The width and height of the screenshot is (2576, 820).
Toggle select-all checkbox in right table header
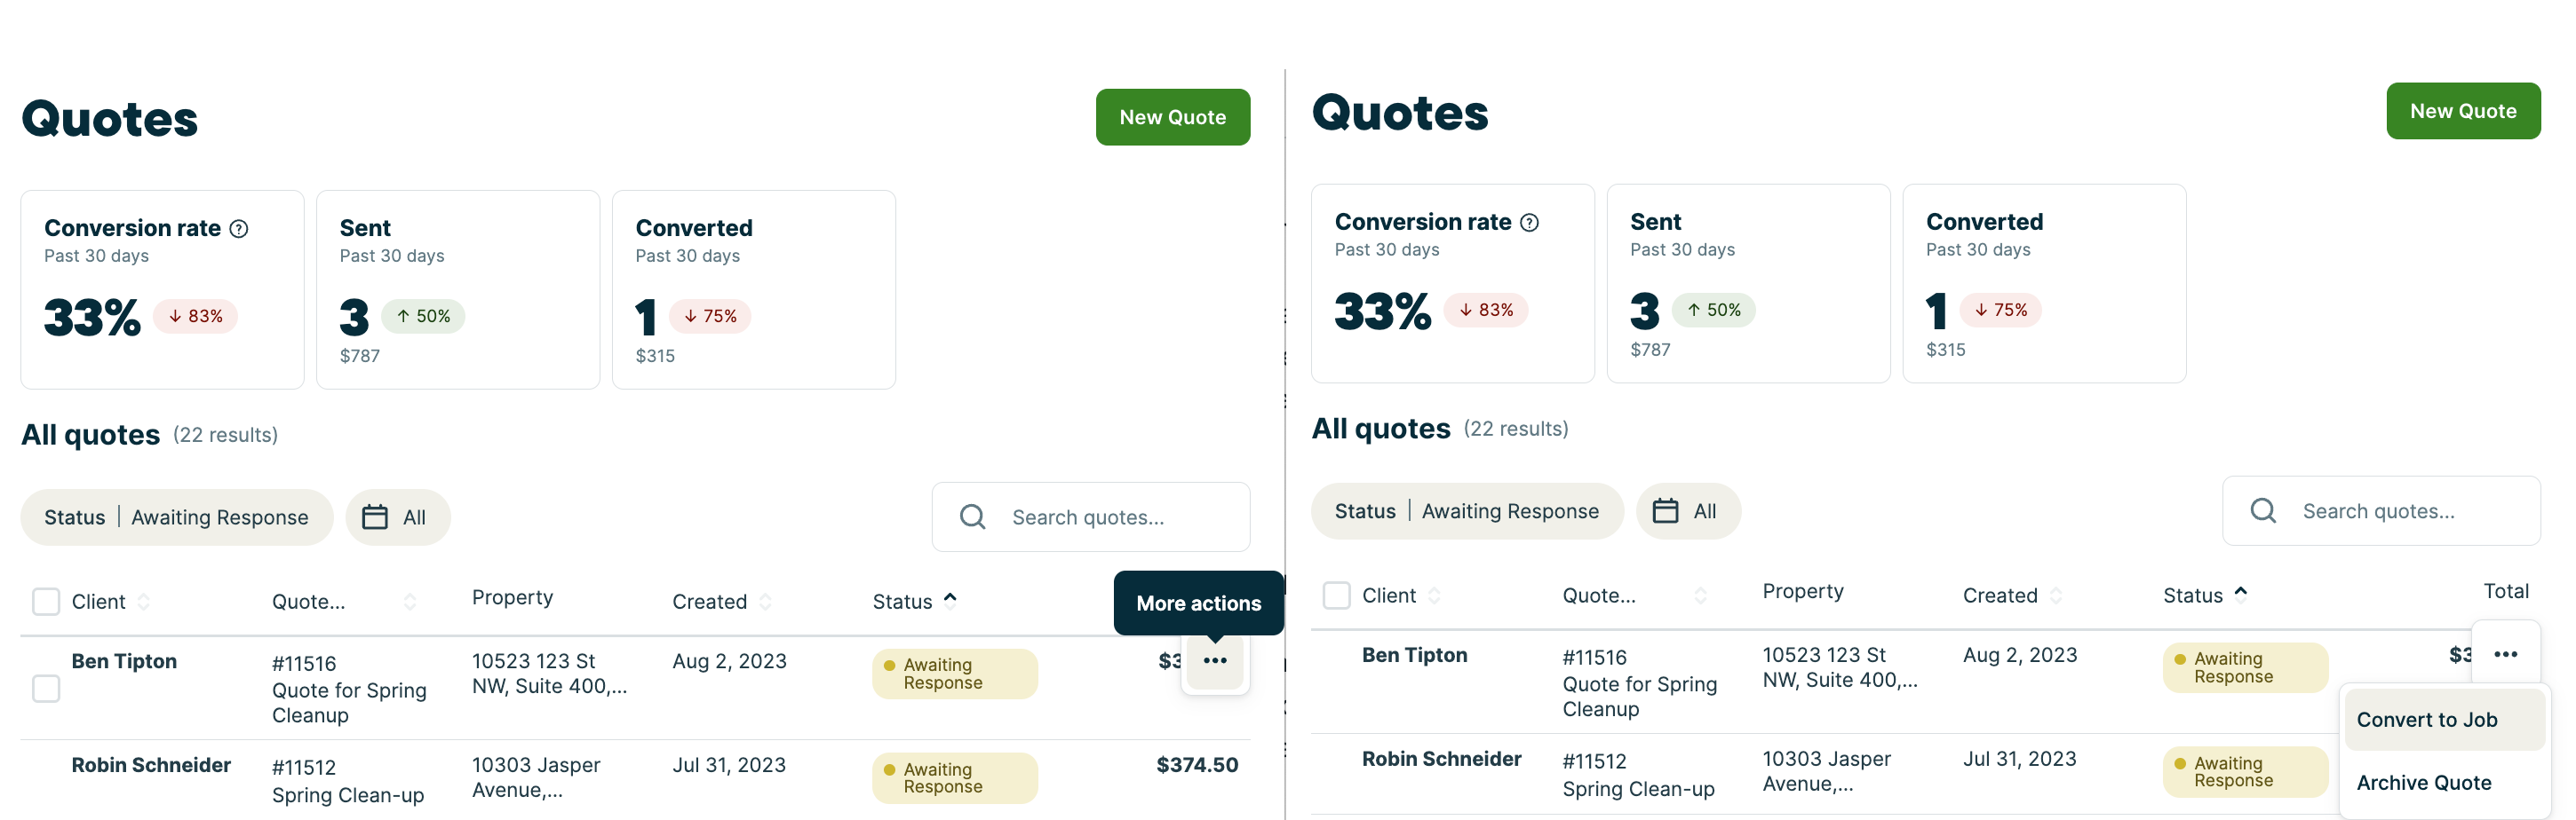tap(1336, 596)
